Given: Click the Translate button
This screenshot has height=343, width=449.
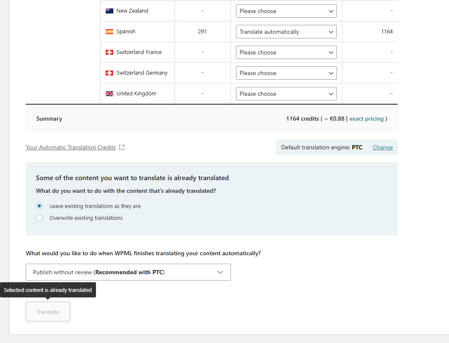Looking at the screenshot, I should click(48, 311).
